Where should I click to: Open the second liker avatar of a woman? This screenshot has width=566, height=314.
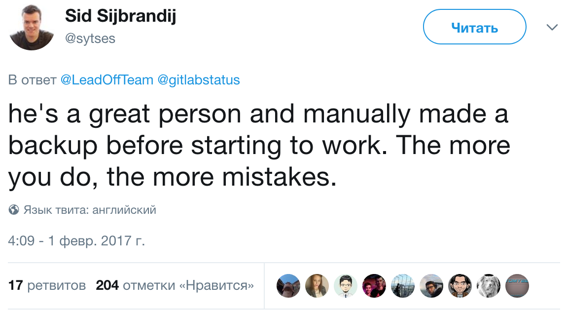317,286
